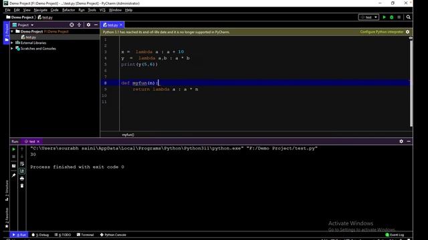Hide the Run panel with minus icon
The height and width of the screenshot is (240, 428).
(409, 141)
